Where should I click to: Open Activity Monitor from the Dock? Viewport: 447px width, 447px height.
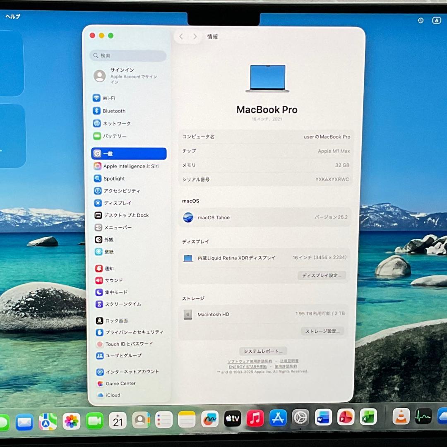pyautogui.click(x=423, y=416)
